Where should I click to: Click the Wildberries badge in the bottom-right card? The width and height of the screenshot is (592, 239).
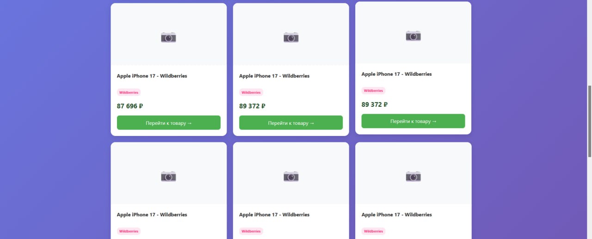(x=373, y=231)
